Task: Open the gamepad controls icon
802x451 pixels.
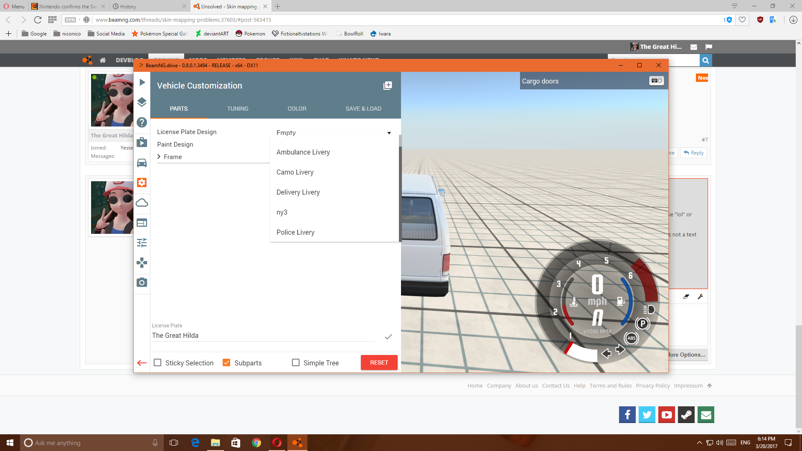Action: pos(142,263)
